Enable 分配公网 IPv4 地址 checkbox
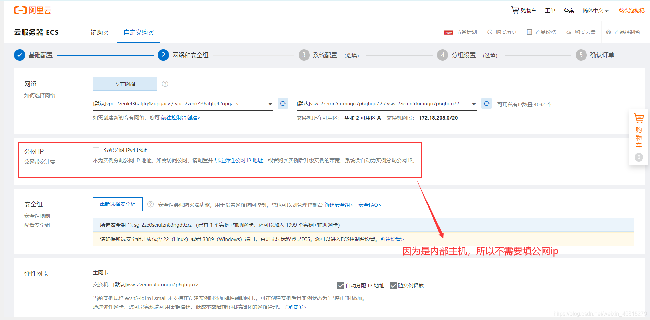 click(x=96, y=150)
